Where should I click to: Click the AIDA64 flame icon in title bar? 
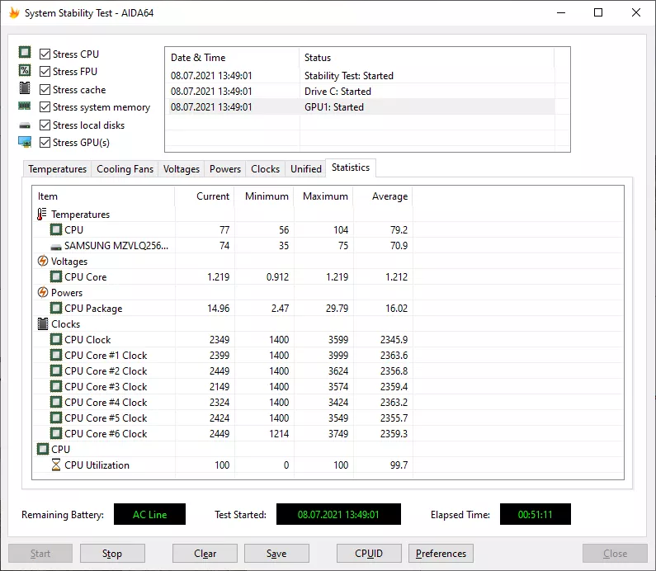14,13
